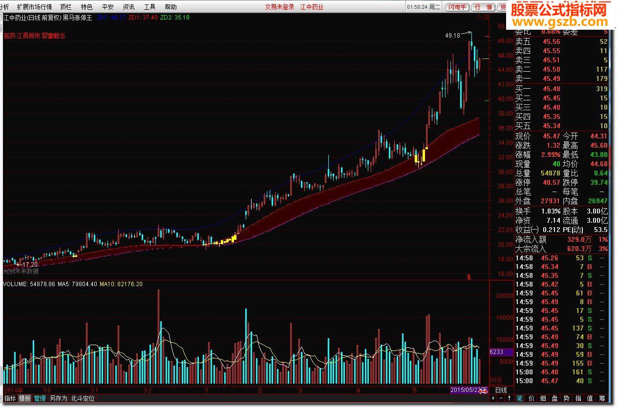Click the 闪电手 button
The width and height of the screenshot is (617, 408).
click(x=458, y=7)
